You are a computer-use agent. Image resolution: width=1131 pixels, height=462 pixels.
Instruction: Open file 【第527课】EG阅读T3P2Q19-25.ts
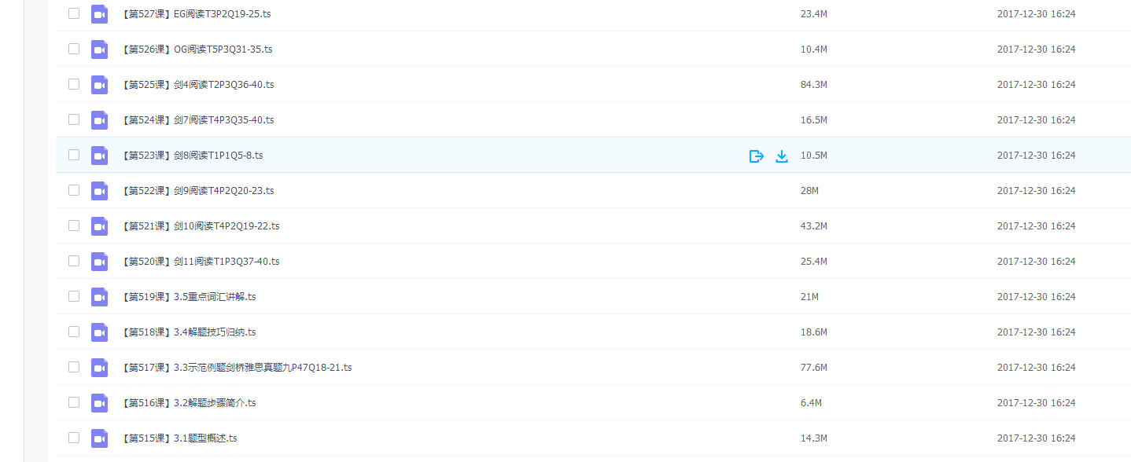point(197,14)
